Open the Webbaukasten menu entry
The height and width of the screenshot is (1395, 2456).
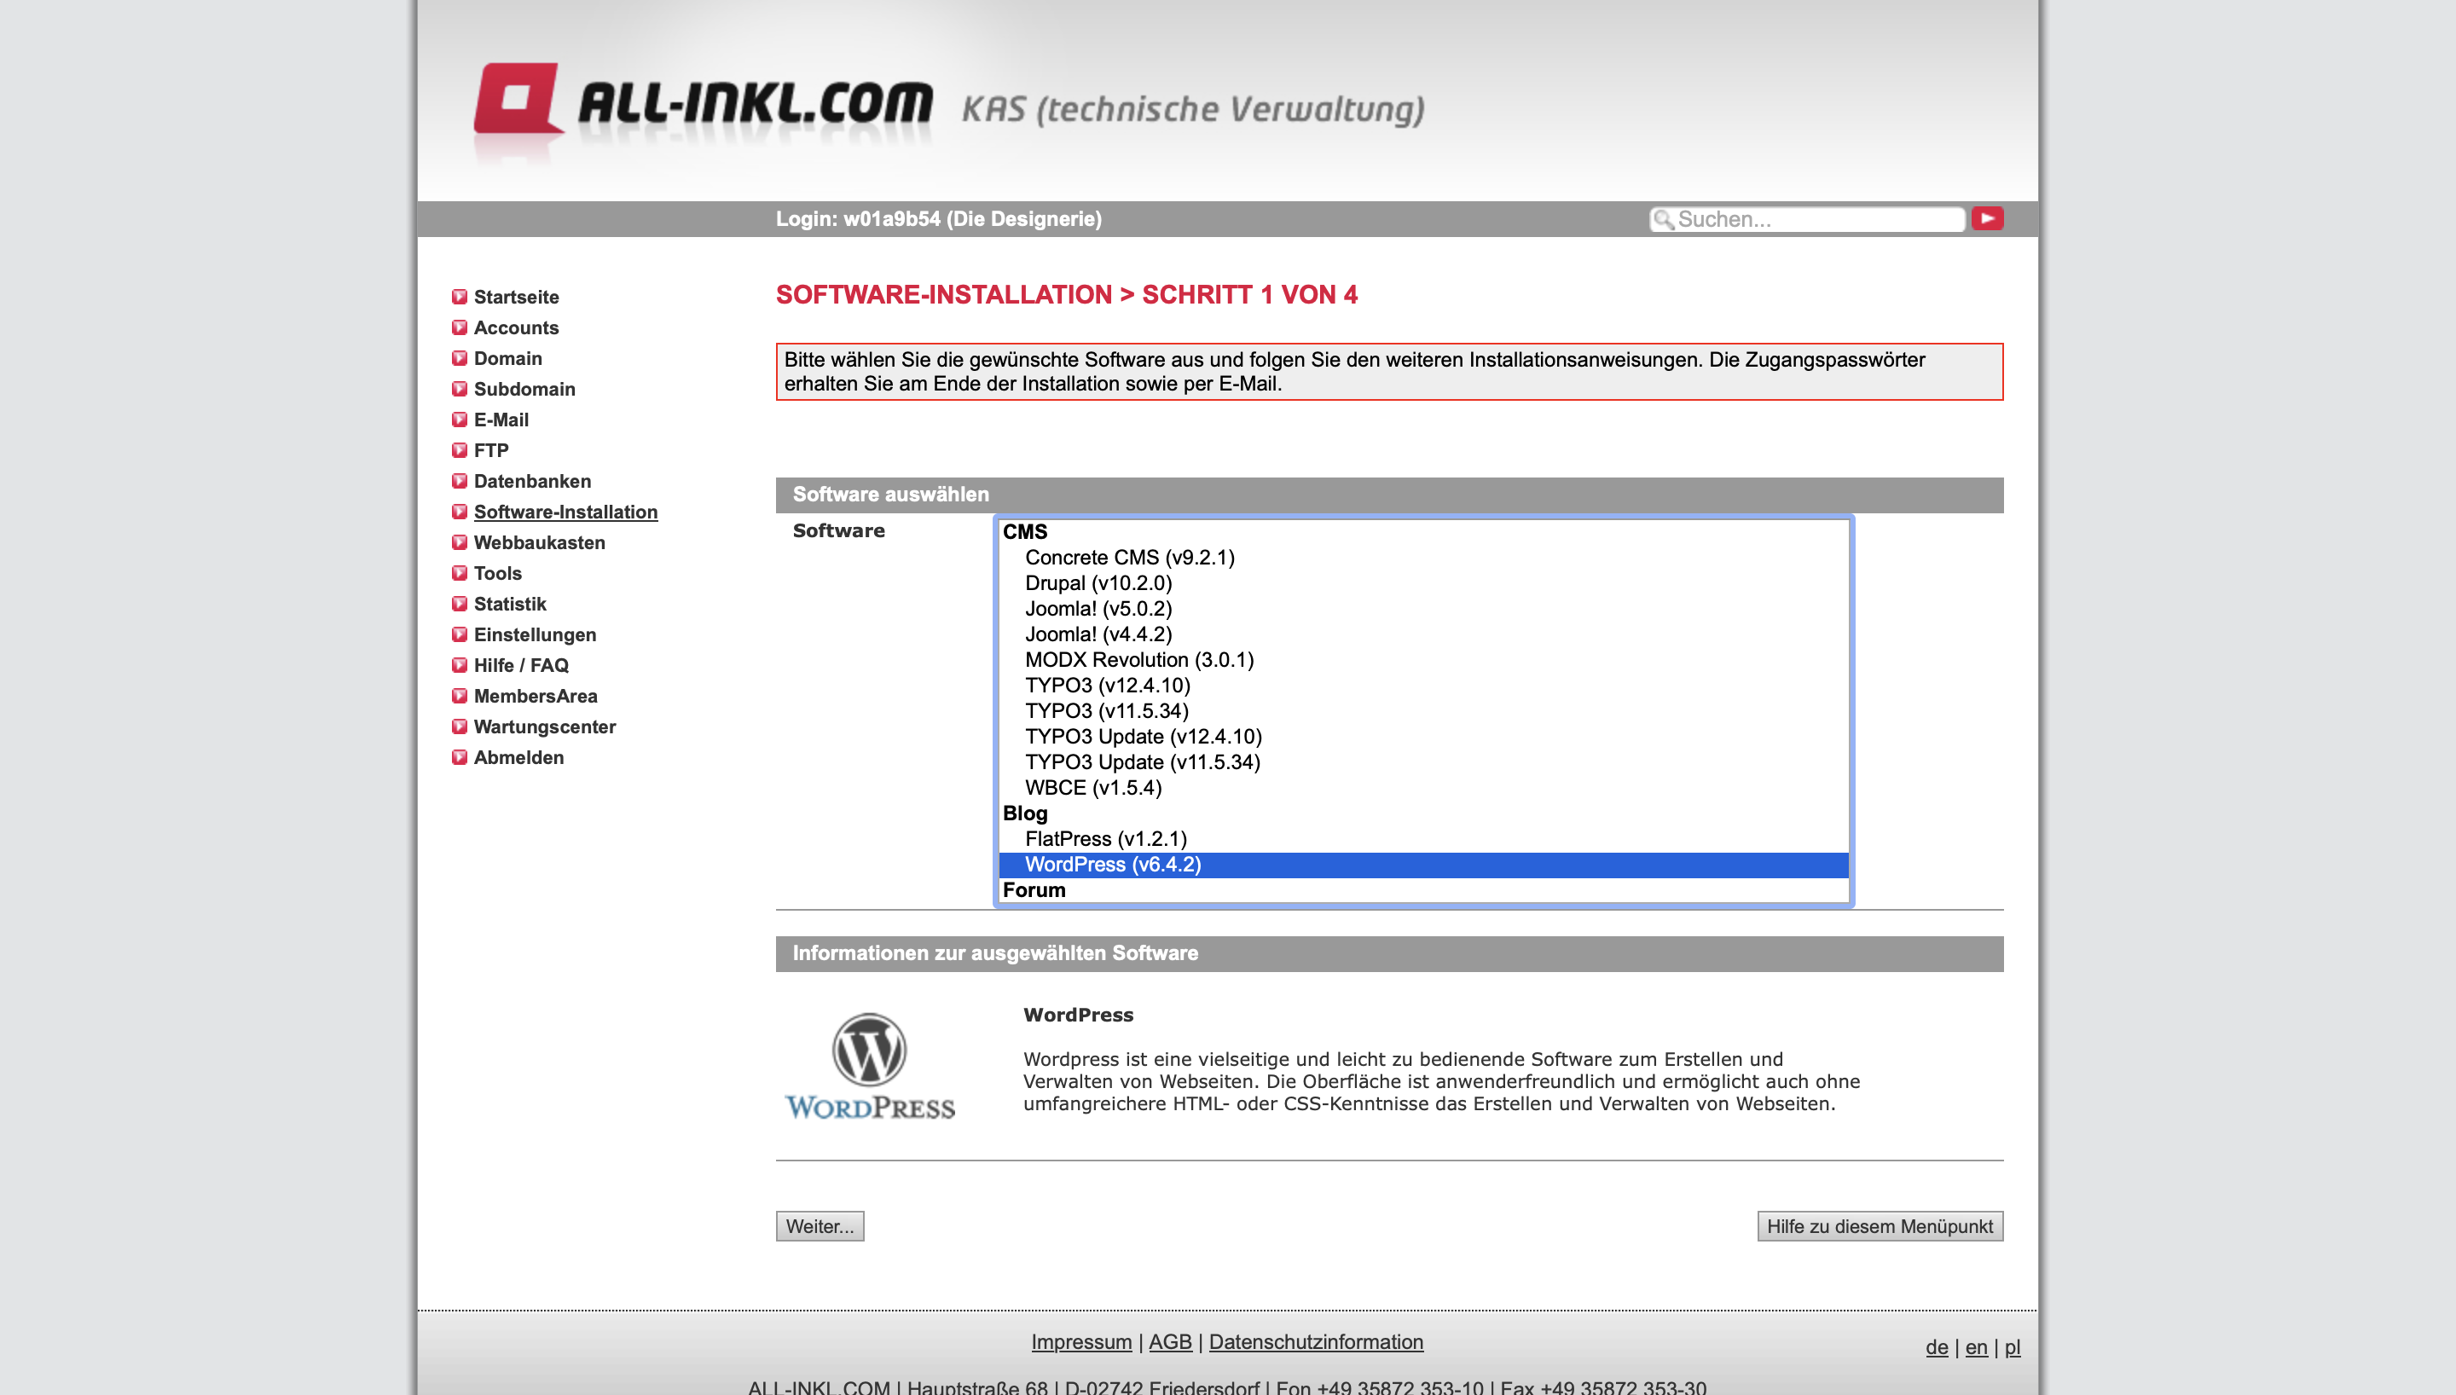point(539,542)
